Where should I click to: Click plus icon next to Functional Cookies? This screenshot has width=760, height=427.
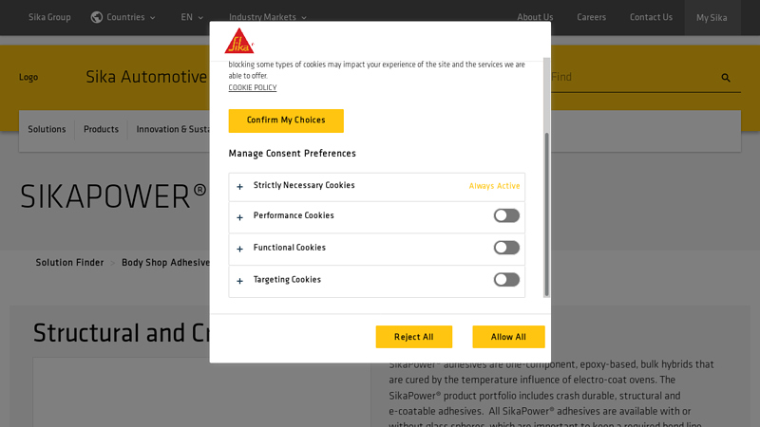pos(239,249)
